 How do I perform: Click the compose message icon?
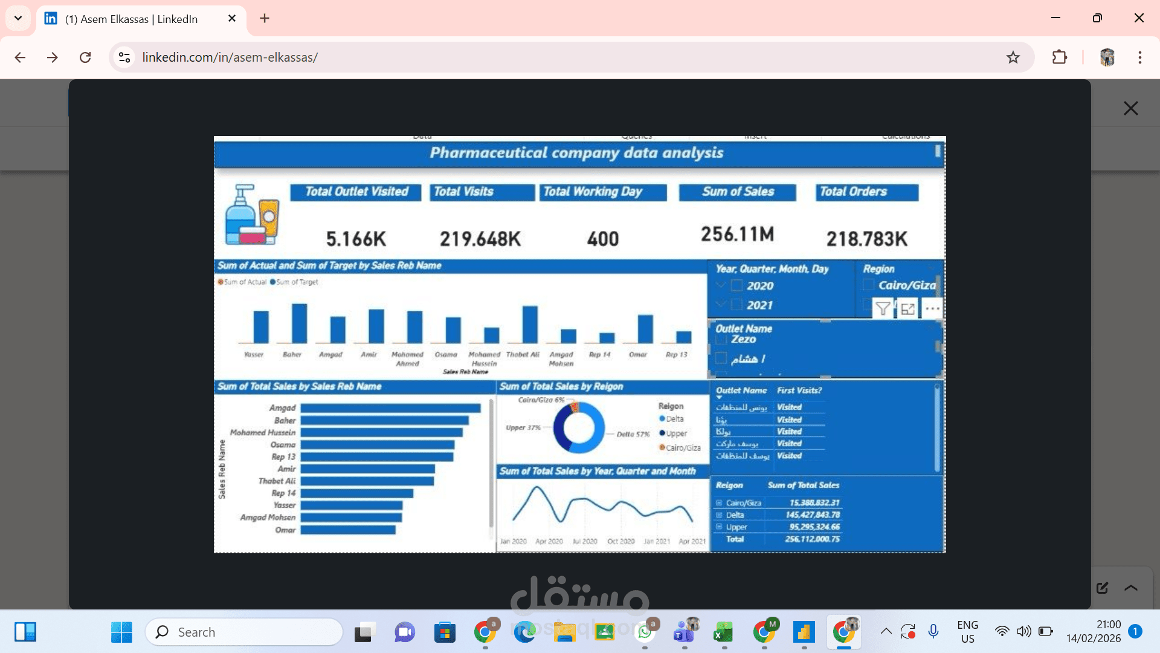coord(1102,588)
